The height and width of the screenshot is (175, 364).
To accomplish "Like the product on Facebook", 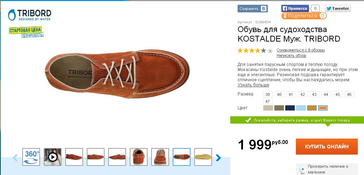I will [295, 8].
